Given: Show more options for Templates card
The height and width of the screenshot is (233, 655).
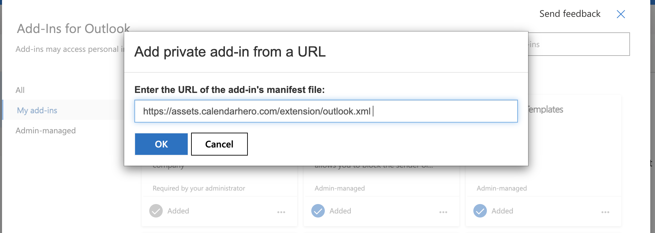Looking at the screenshot, I should coord(605,212).
